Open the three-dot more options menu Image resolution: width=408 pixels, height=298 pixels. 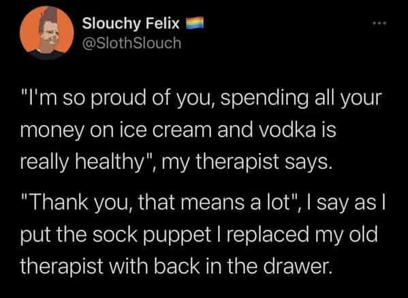click(x=379, y=23)
